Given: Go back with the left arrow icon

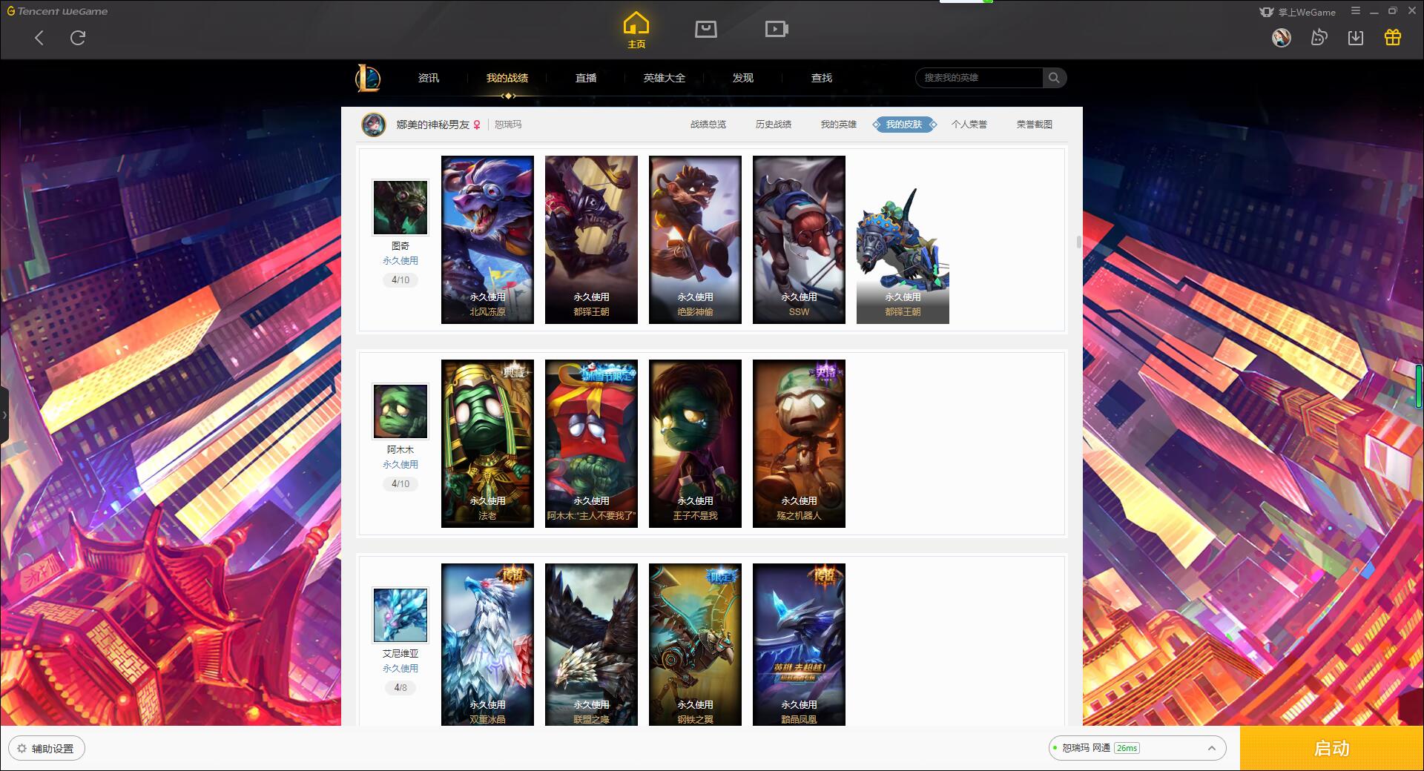Looking at the screenshot, I should (x=39, y=38).
